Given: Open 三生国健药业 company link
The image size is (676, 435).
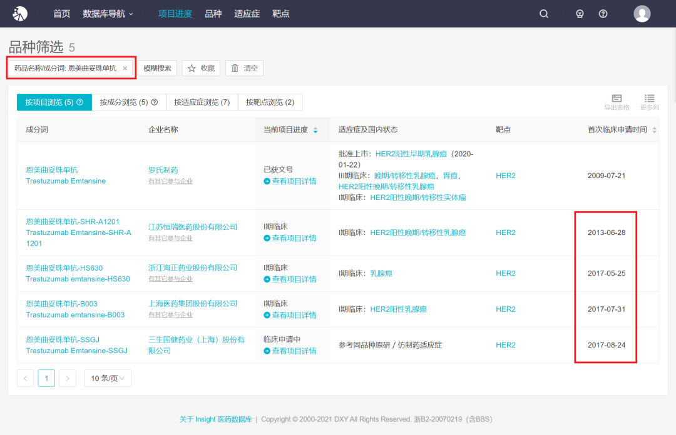Looking at the screenshot, I should click(x=196, y=345).
